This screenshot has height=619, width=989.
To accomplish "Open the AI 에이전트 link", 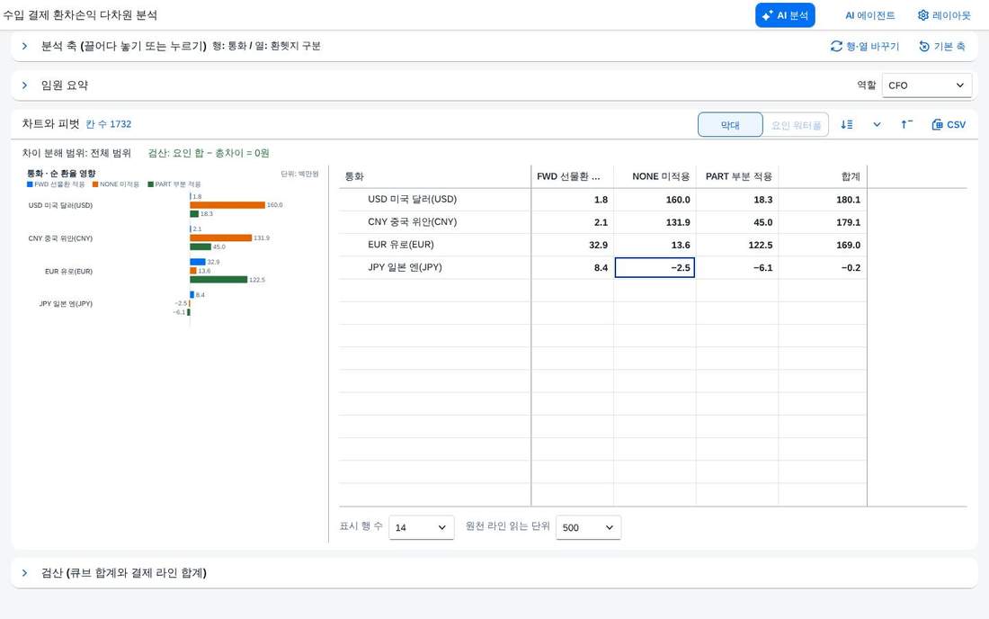I will point(869,15).
